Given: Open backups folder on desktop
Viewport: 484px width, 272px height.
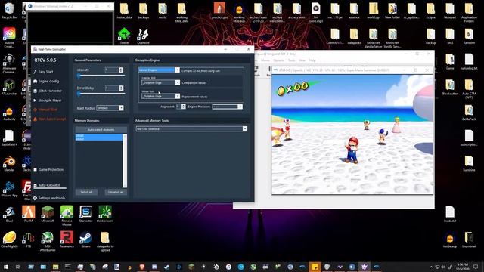Looking at the screenshot, I should (x=143, y=11).
